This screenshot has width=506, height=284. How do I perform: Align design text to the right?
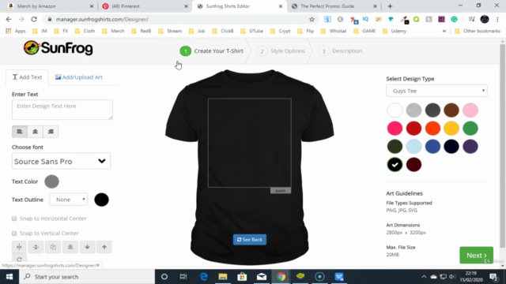tap(51, 132)
